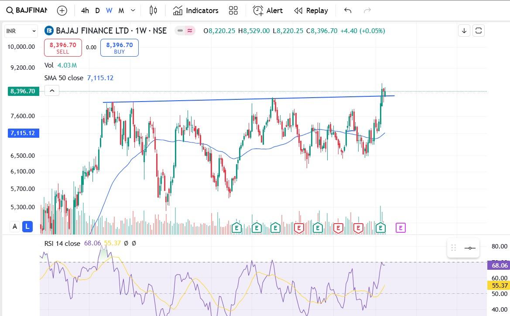This screenshot has width=510, height=316.
Task: Open symbol search for BAJFINAN
Action: 27,10
